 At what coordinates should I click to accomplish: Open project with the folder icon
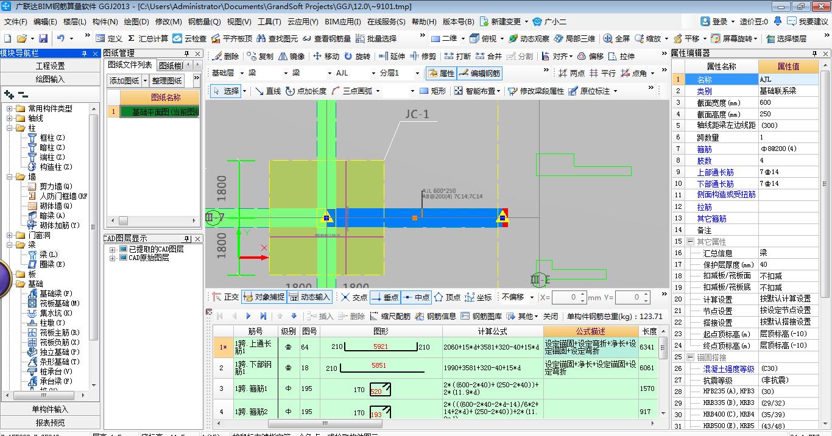tap(22, 38)
